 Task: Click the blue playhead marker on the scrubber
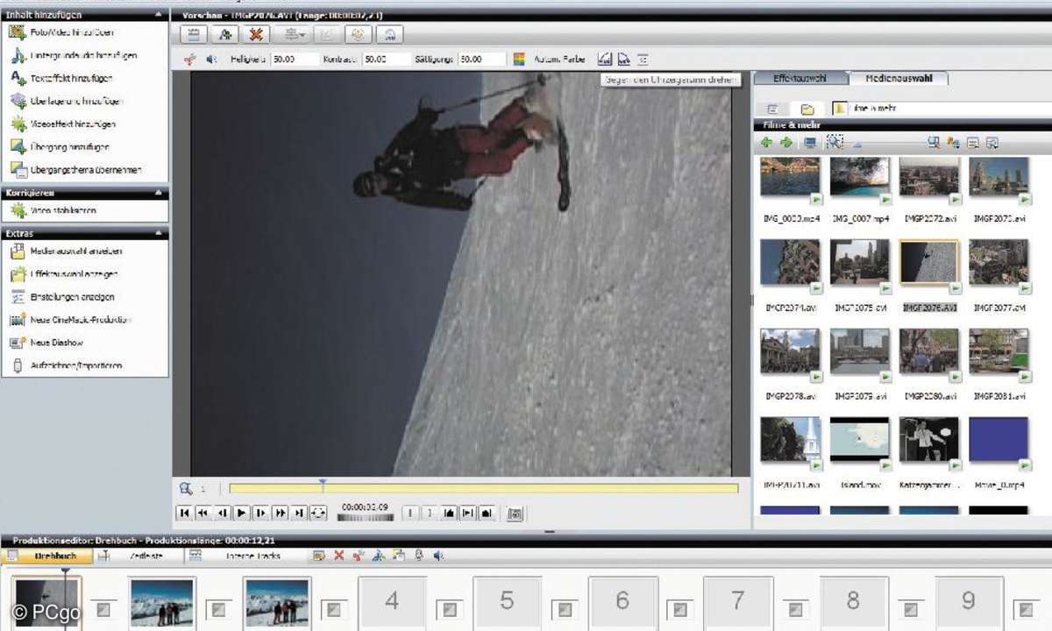323,483
